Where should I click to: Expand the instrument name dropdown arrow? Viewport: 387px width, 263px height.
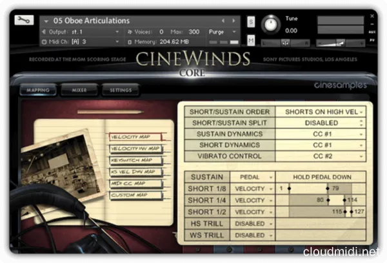click(46, 21)
